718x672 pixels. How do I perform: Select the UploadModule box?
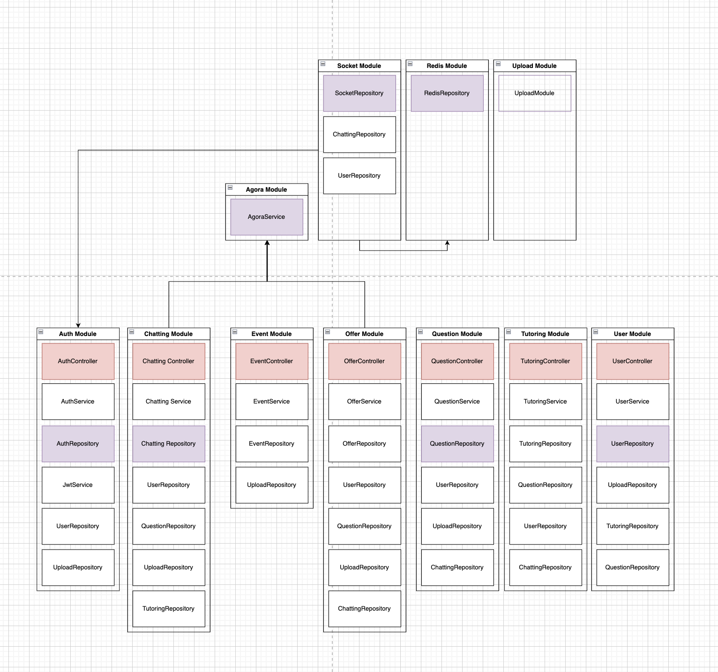(535, 93)
